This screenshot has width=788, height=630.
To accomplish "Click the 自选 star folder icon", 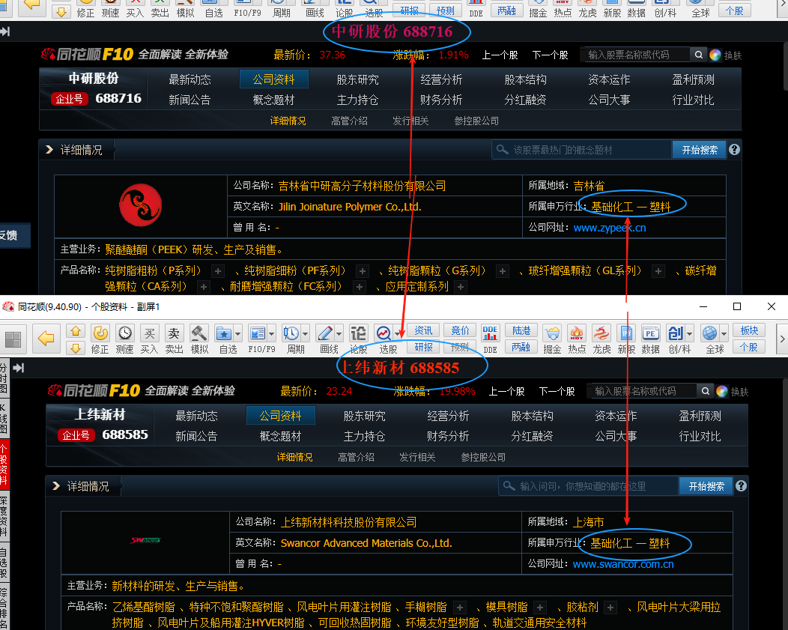I will point(224,333).
